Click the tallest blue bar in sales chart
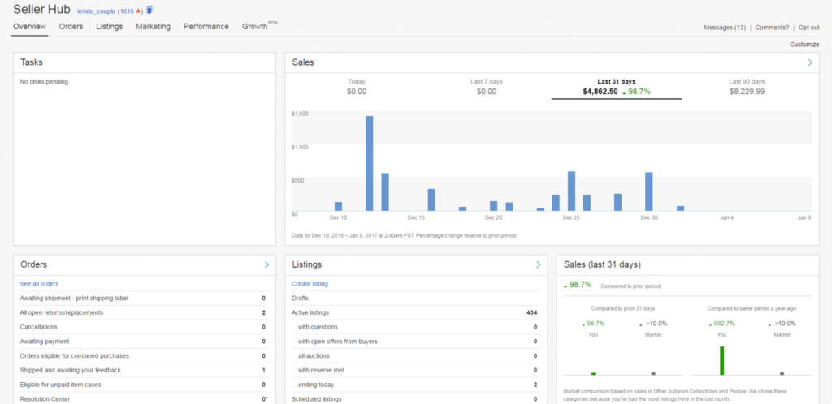The height and width of the screenshot is (404, 832). pyautogui.click(x=370, y=163)
